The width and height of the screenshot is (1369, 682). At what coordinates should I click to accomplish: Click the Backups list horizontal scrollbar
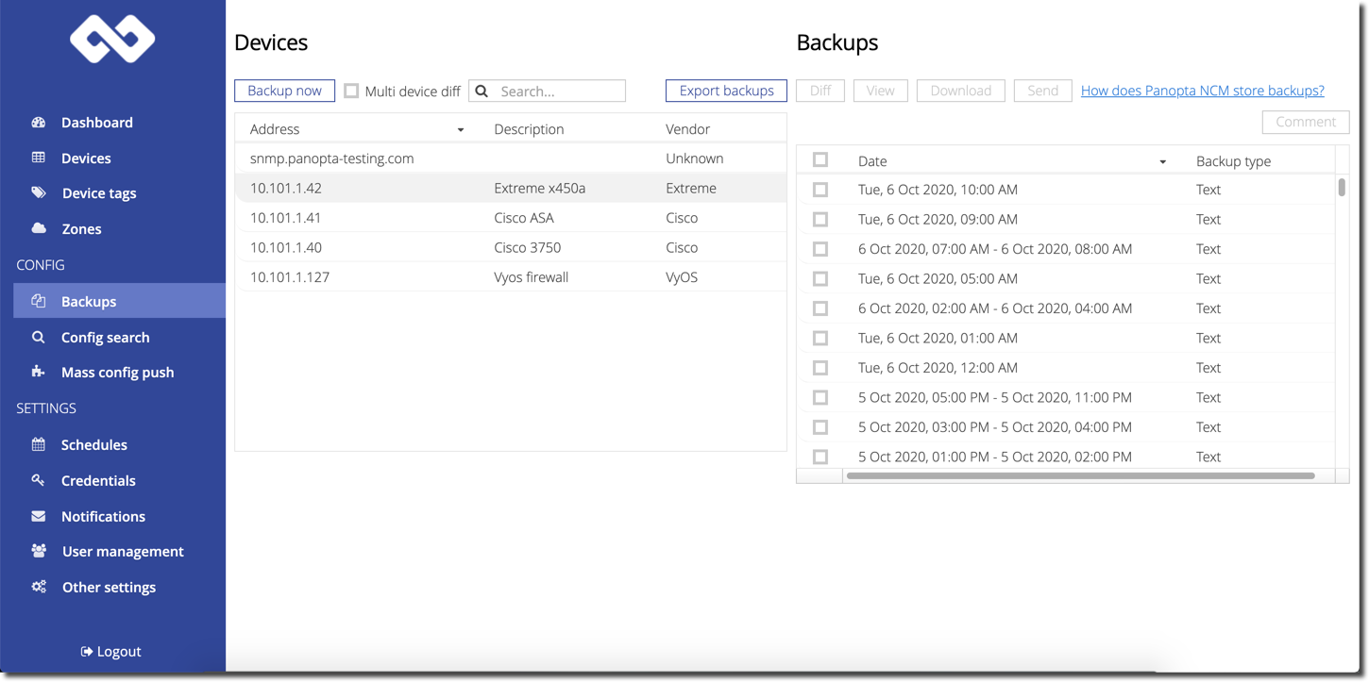click(x=1080, y=475)
